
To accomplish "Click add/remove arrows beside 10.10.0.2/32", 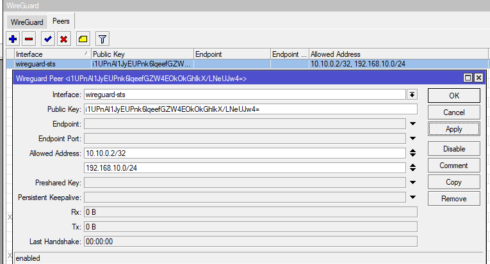I will point(412,153).
